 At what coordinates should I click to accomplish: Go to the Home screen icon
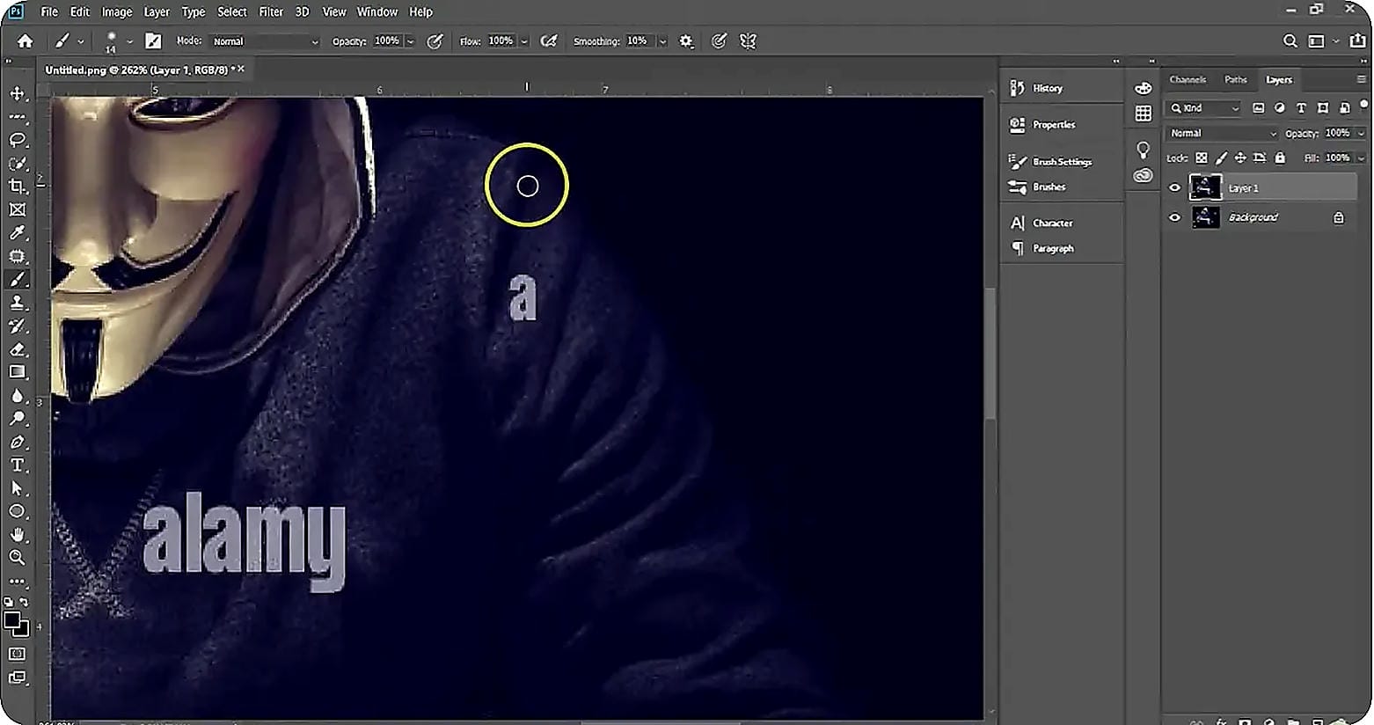coord(25,41)
